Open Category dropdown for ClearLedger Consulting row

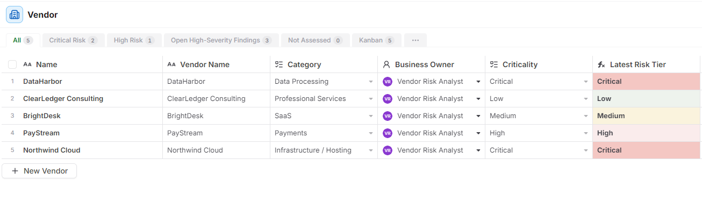tap(371, 99)
